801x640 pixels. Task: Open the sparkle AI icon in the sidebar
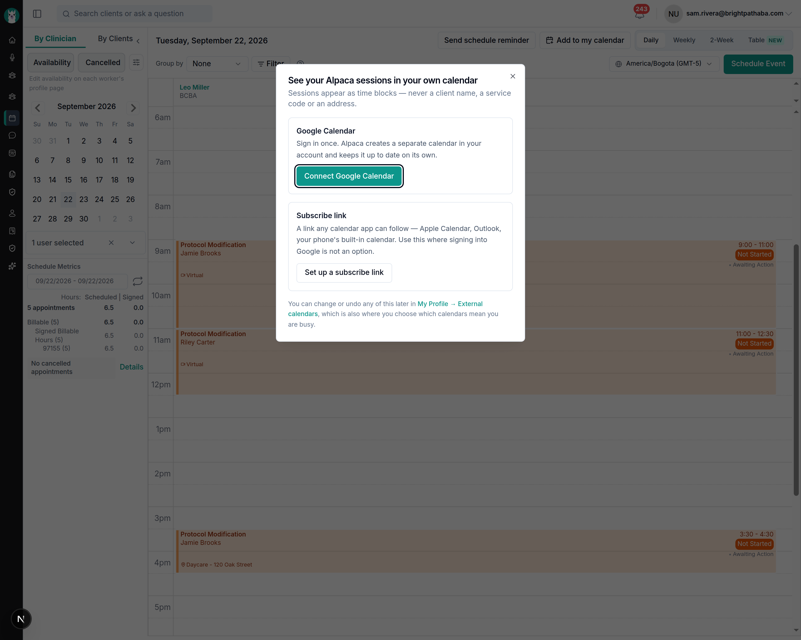12,266
